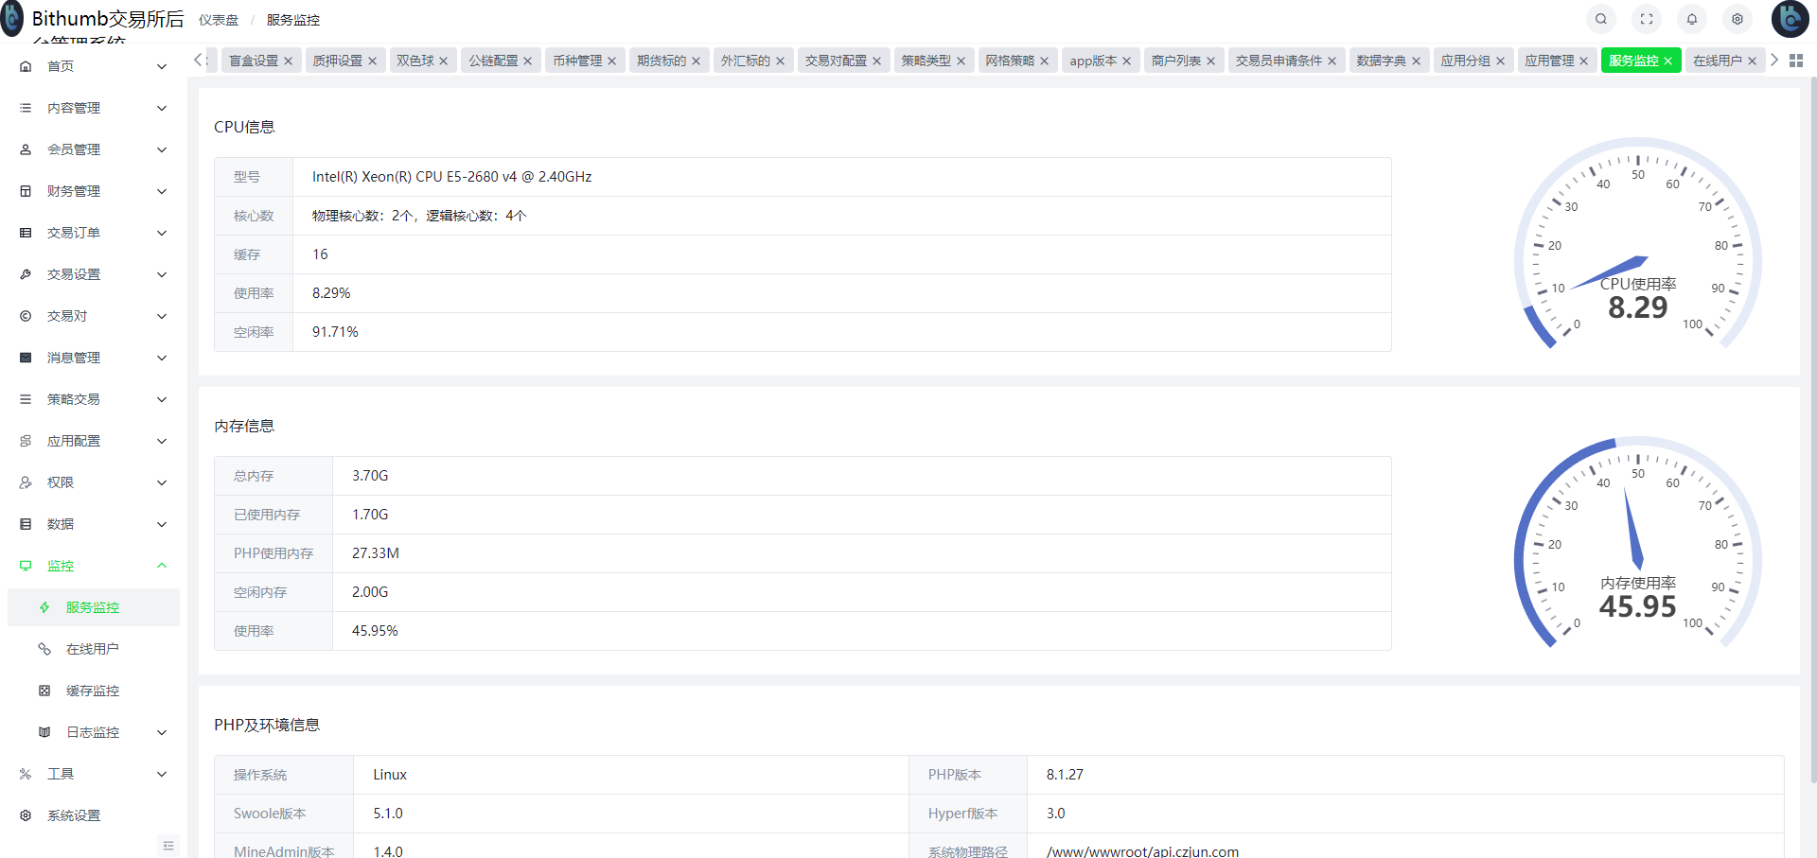Screen dimensions: 1817x858
Task: Click the search icon in the header
Action: pyautogui.click(x=1601, y=19)
